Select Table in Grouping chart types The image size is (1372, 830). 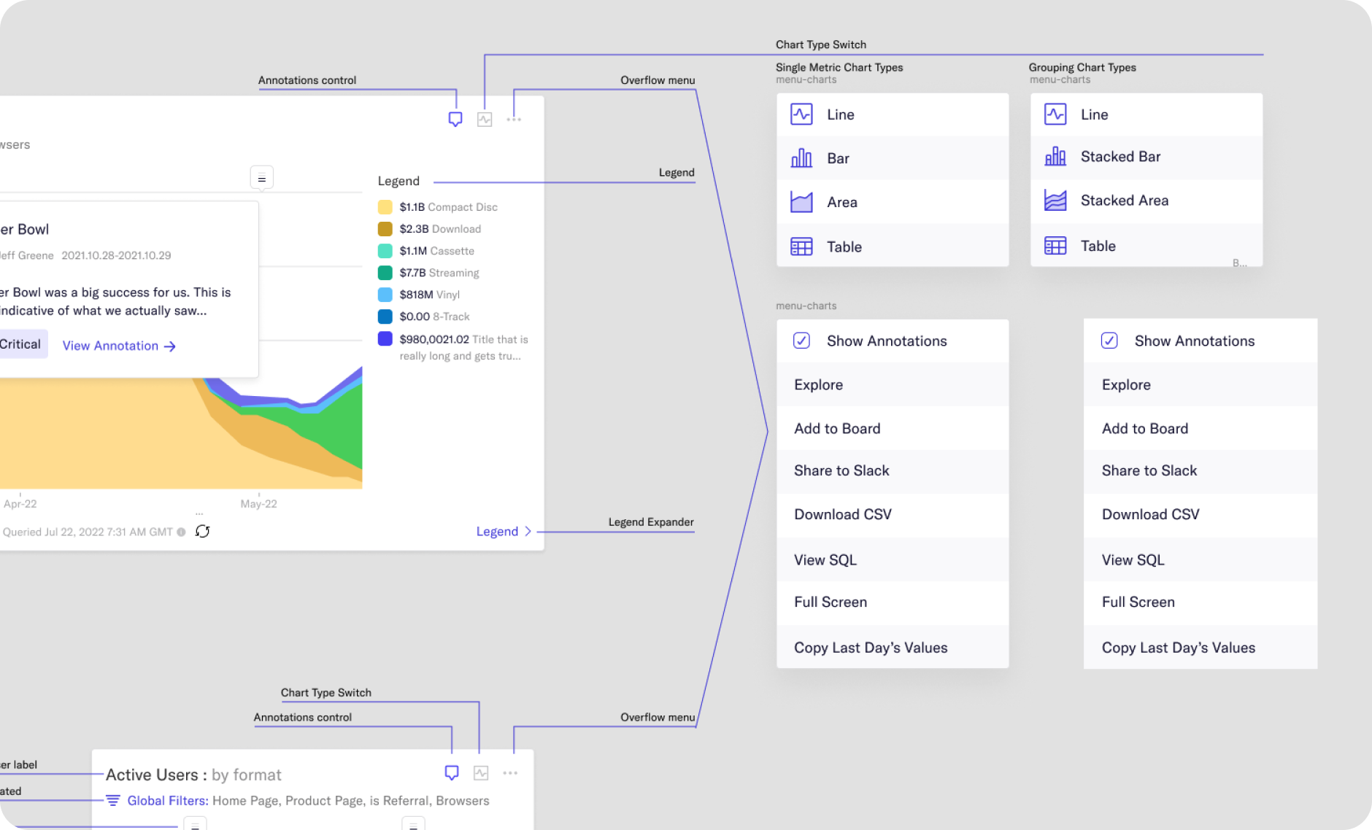coord(1146,246)
